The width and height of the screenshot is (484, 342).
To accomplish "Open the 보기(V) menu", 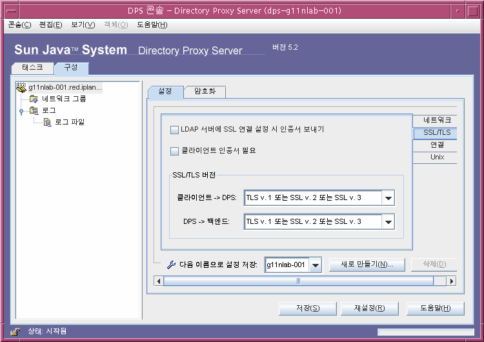I will (83, 25).
